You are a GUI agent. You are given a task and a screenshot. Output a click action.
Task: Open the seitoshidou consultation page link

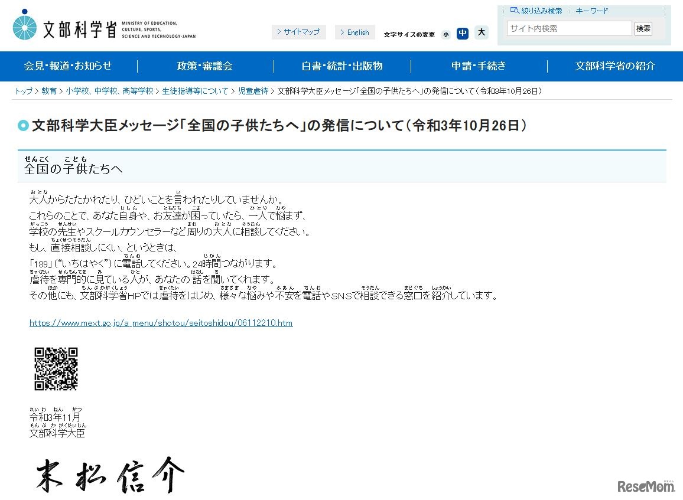click(160, 323)
